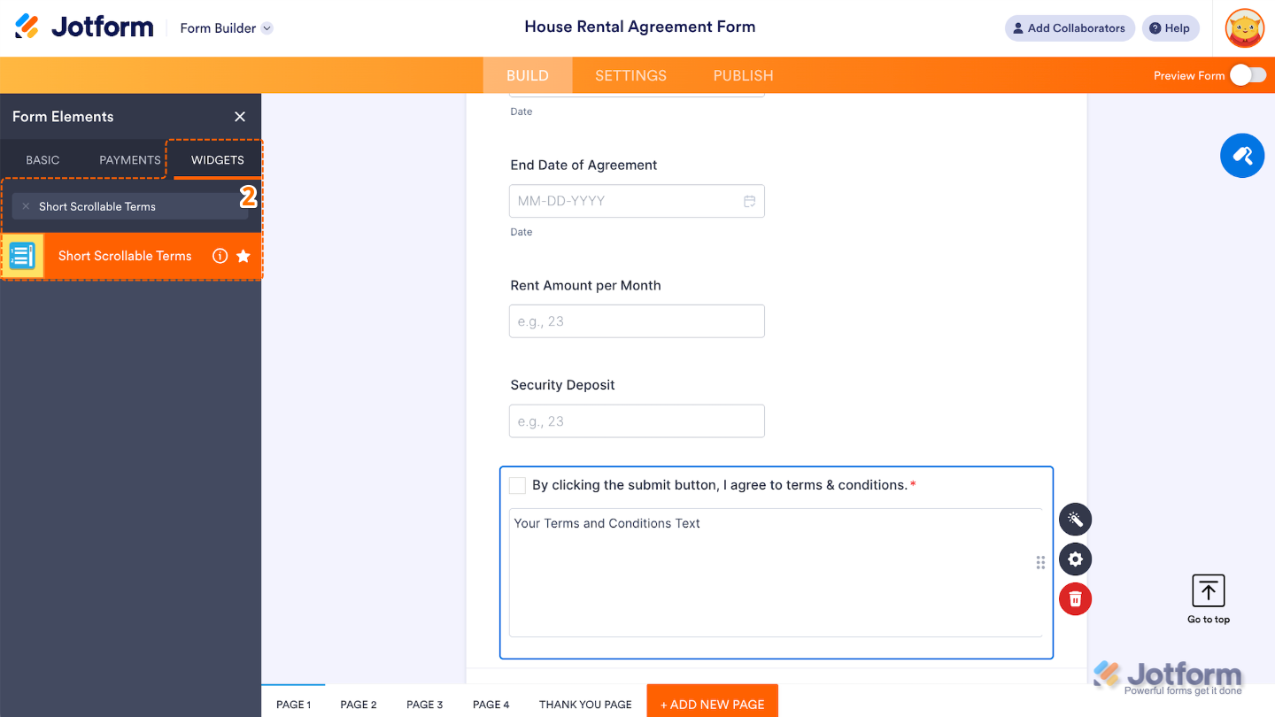The image size is (1275, 717).
Task: Check the terms and conditions agreement checkbox
Action: pos(517,485)
